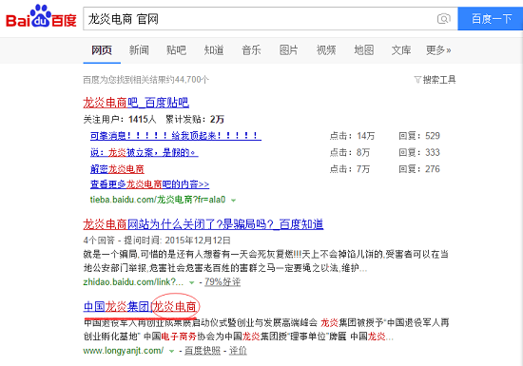Open the 文库 tab
Screen dimensions: 523x366
click(401, 50)
